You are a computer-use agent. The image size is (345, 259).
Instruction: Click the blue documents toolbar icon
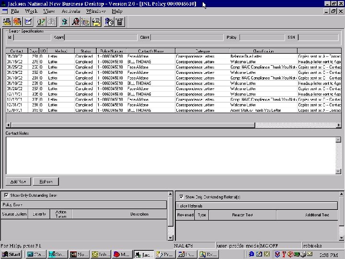(109, 22)
